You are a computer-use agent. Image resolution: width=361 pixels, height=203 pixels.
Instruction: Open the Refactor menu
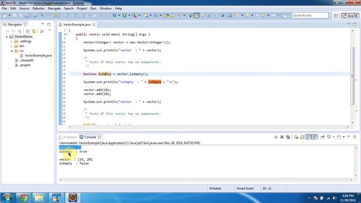point(38,8)
